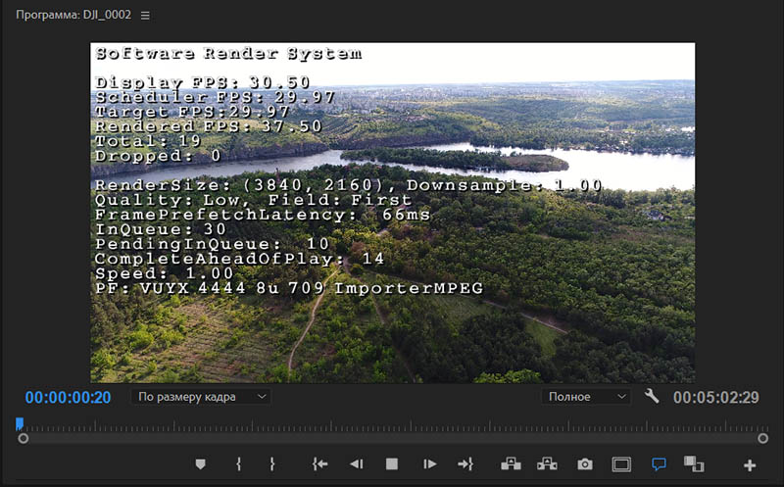
Task: Click the blue timecode 00:00:00:20
Action: click(68, 398)
